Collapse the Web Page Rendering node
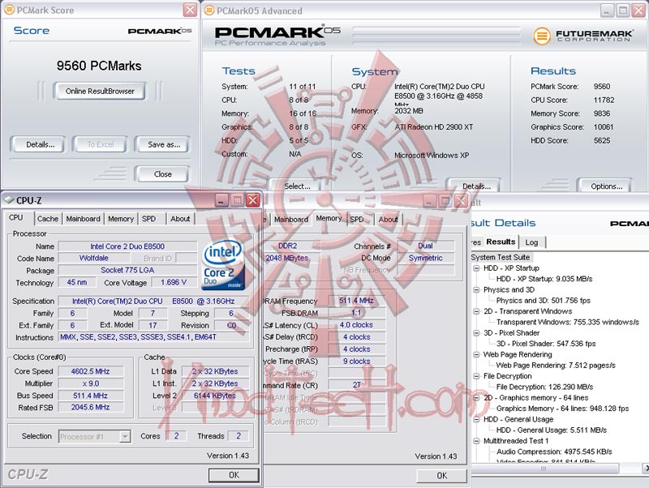 (476, 354)
